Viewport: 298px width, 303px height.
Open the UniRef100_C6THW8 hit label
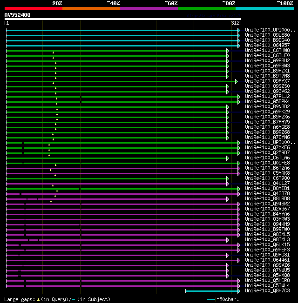click(x=267, y=50)
